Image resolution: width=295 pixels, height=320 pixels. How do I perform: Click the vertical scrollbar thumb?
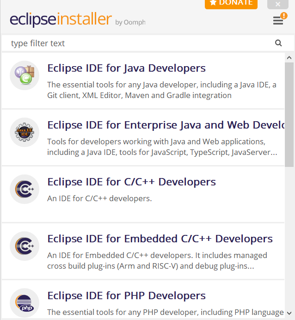[x=289, y=115]
